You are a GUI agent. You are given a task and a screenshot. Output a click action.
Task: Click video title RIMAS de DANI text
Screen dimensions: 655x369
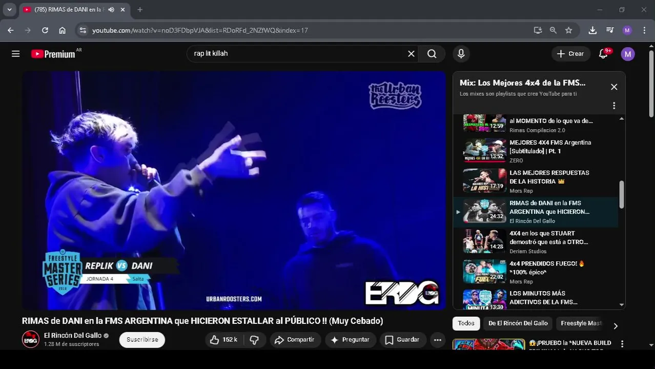[202, 321]
